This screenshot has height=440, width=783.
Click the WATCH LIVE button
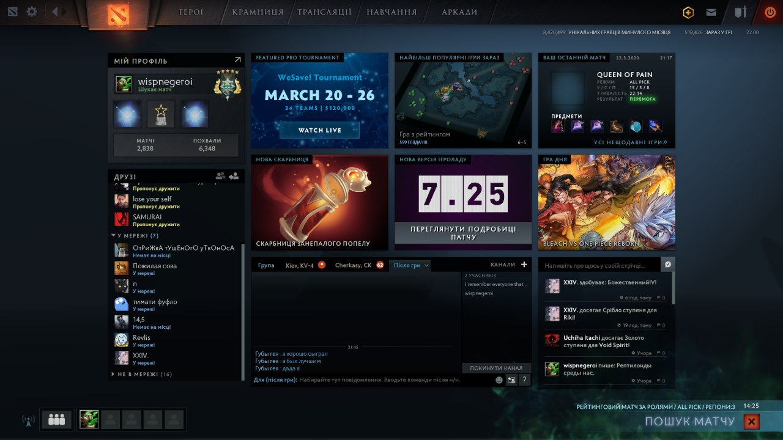(x=319, y=130)
